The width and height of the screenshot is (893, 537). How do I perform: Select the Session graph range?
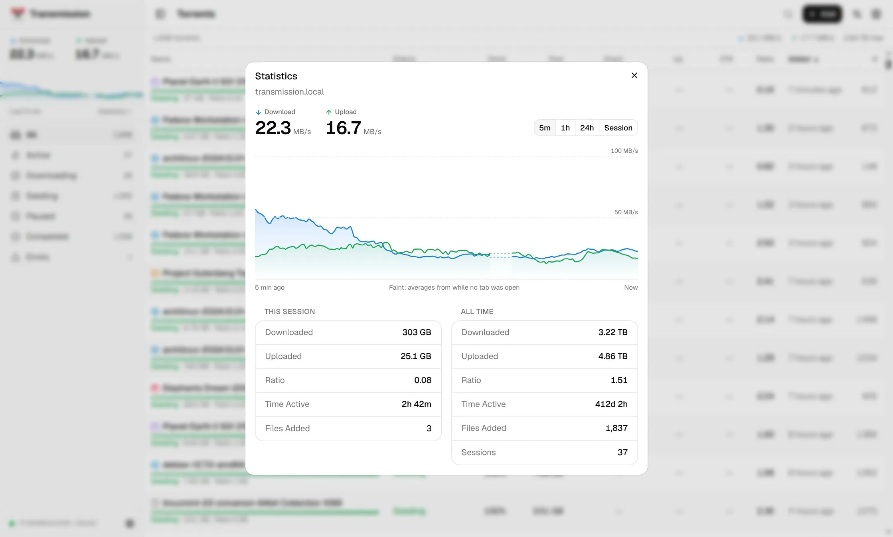(x=618, y=128)
